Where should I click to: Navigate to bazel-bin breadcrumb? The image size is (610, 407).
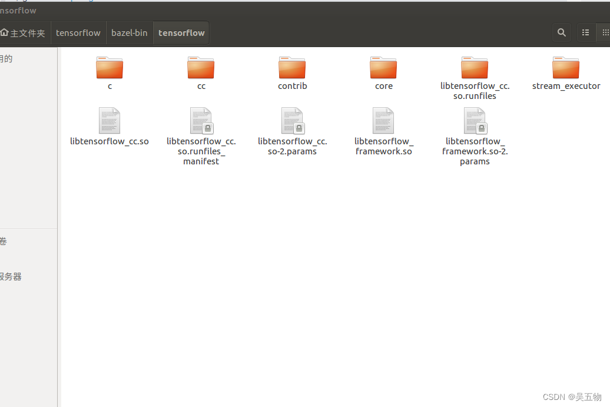pos(130,33)
